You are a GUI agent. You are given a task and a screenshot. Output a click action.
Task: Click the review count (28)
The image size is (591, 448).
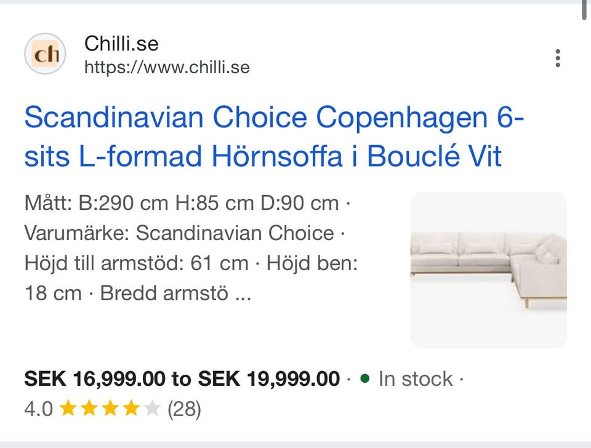coord(184,409)
